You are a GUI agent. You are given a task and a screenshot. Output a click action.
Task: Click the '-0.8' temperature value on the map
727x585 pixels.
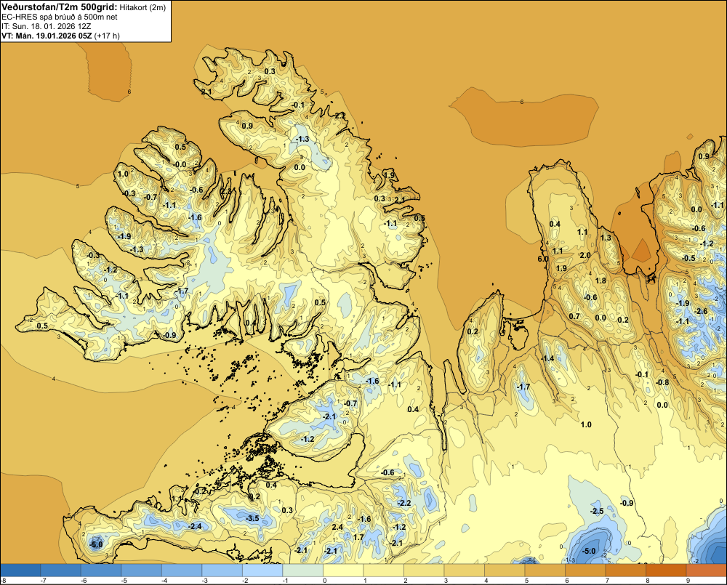pos(662,382)
